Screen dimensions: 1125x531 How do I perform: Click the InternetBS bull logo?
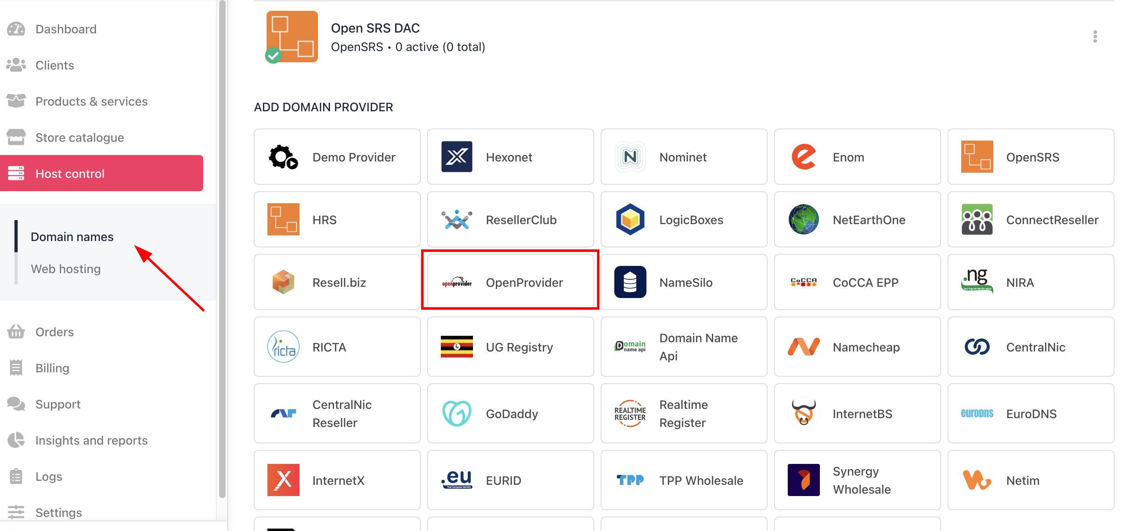point(803,413)
